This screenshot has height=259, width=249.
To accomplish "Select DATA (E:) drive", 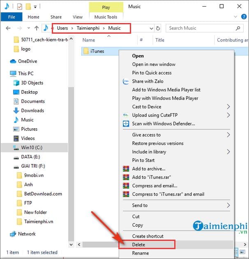I will [27, 157].
